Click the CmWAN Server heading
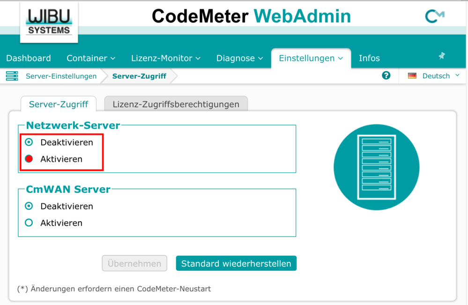Image resolution: width=468 pixels, height=305 pixels. (x=68, y=189)
